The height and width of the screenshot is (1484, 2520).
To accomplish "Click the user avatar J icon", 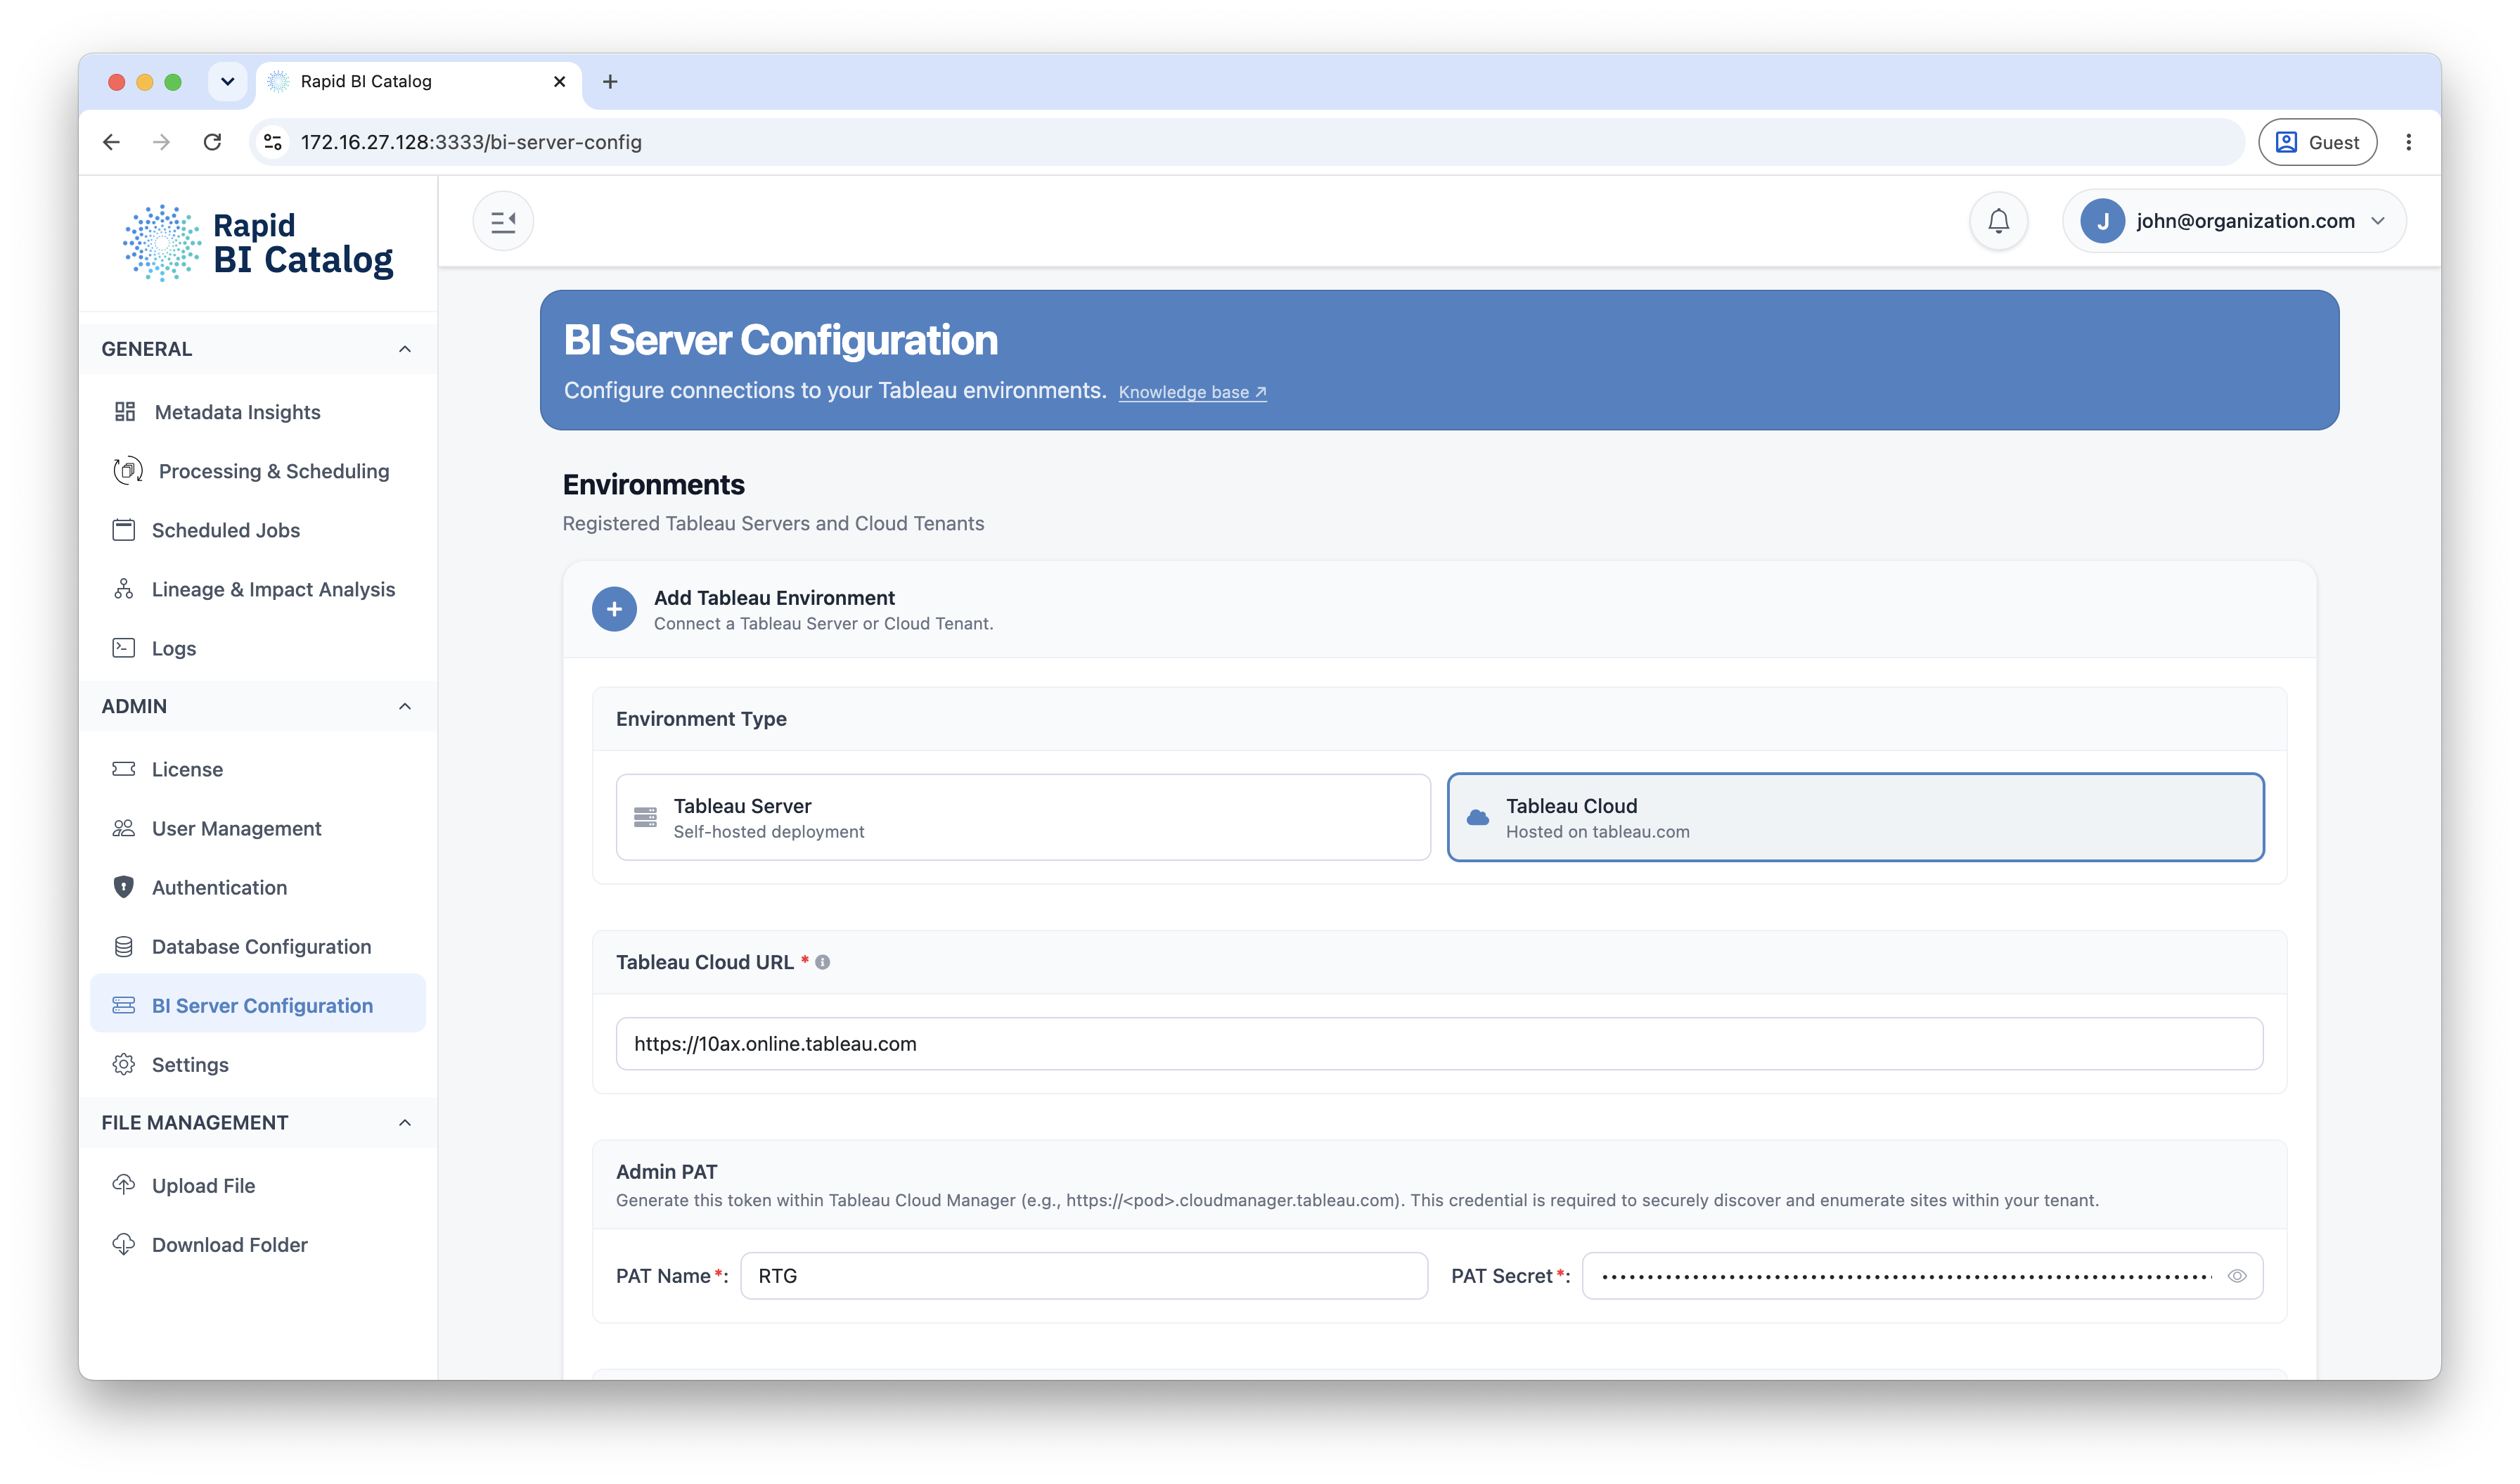I will [2102, 221].
